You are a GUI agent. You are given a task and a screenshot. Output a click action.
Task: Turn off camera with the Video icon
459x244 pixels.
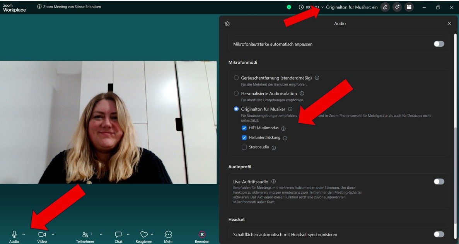(42, 234)
